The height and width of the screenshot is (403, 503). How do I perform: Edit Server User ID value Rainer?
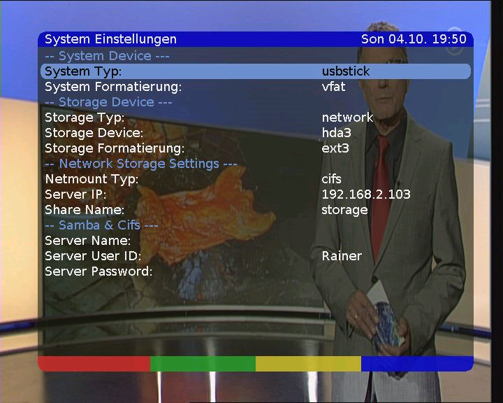[x=342, y=256]
